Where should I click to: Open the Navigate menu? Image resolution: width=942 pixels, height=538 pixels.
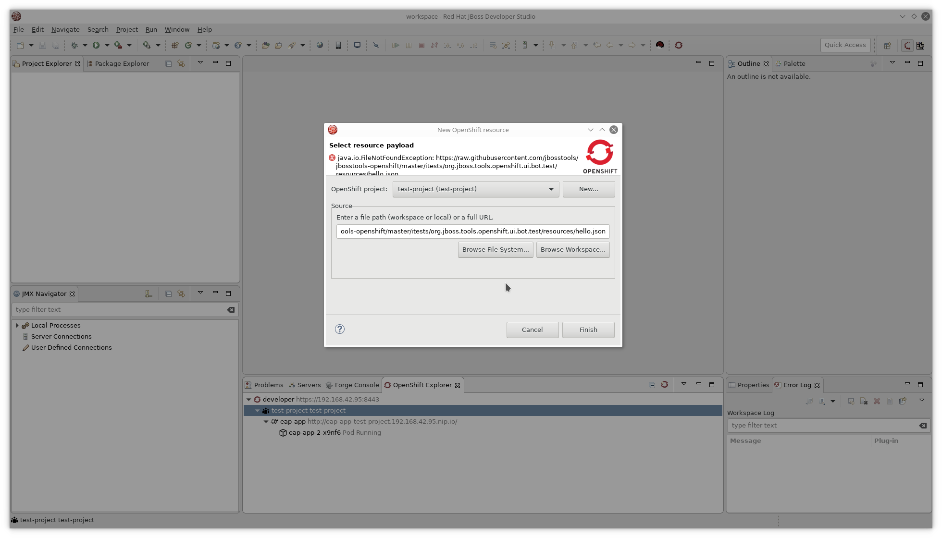(x=65, y=29)
